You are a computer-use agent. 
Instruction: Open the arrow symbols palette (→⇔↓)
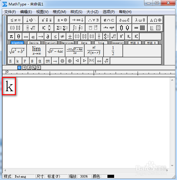78,20
